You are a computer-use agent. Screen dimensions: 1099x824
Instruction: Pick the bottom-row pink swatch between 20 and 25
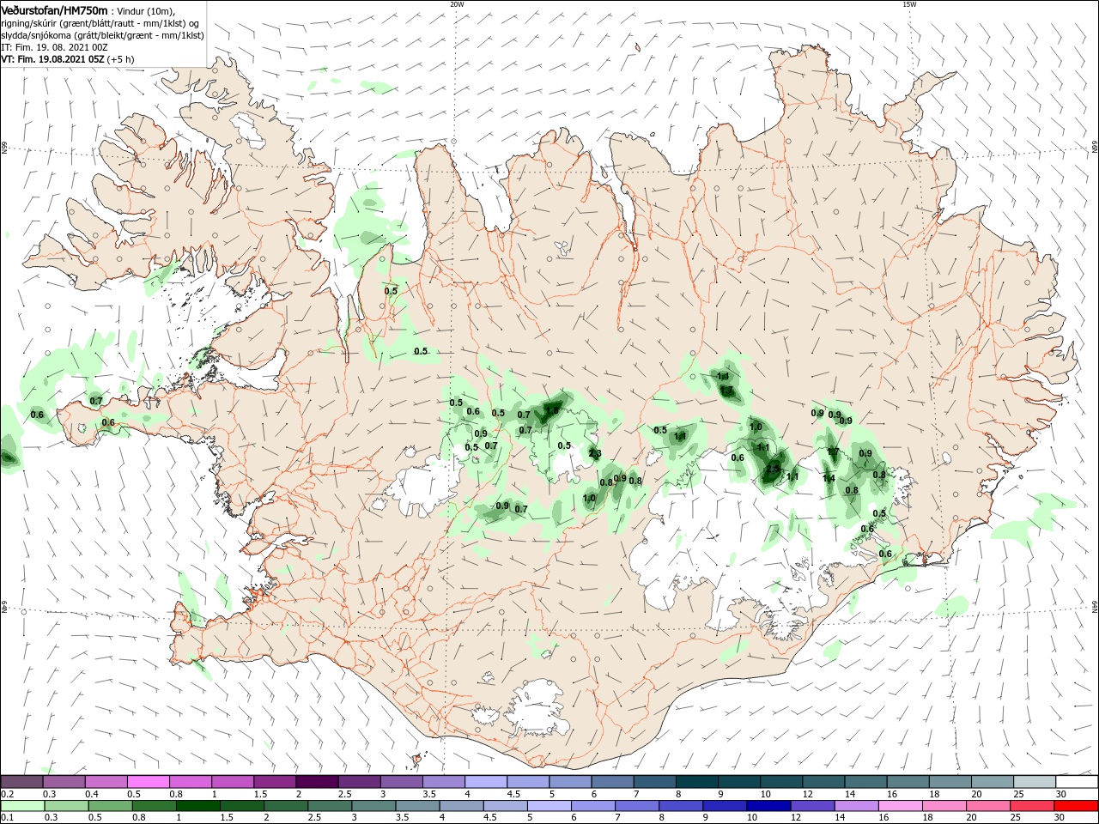[x=989, y=806]
